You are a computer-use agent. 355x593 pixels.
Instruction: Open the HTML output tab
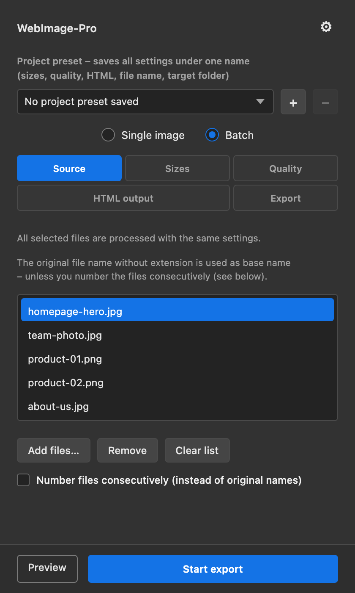pyautogui.click(x=123, y=198)
